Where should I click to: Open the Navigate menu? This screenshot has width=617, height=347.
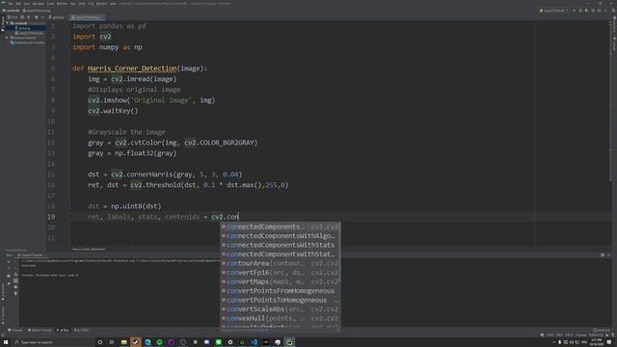tap(39, 4)
